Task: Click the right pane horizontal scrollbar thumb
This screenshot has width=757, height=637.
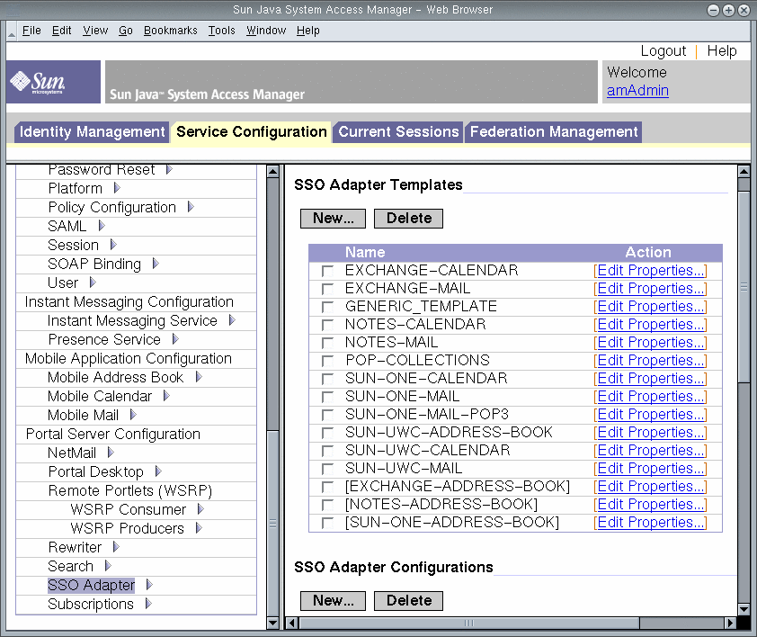Action: pyautogui.click(x=469, y=623)
